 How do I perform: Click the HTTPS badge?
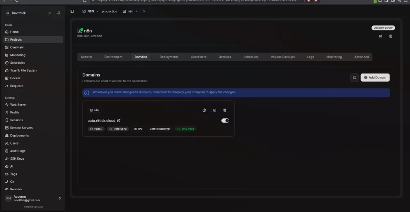click(x=138, y=129)
